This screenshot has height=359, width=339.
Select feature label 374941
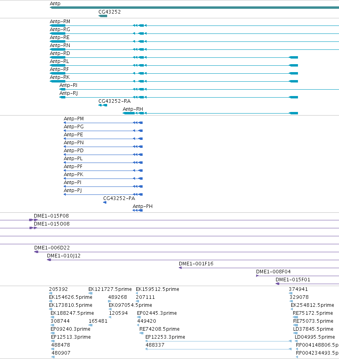tap(298, 289)
